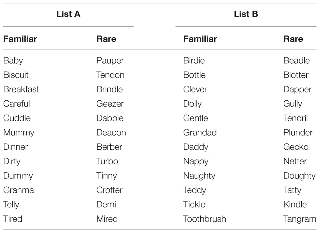Click the word Grandad
320x233 pixels.
click(x=200, y=132)
